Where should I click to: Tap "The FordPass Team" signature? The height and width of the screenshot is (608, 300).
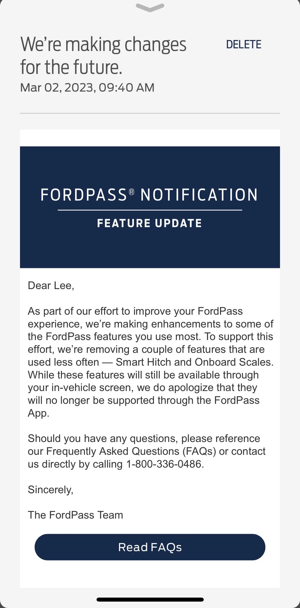tap(75, 515)
